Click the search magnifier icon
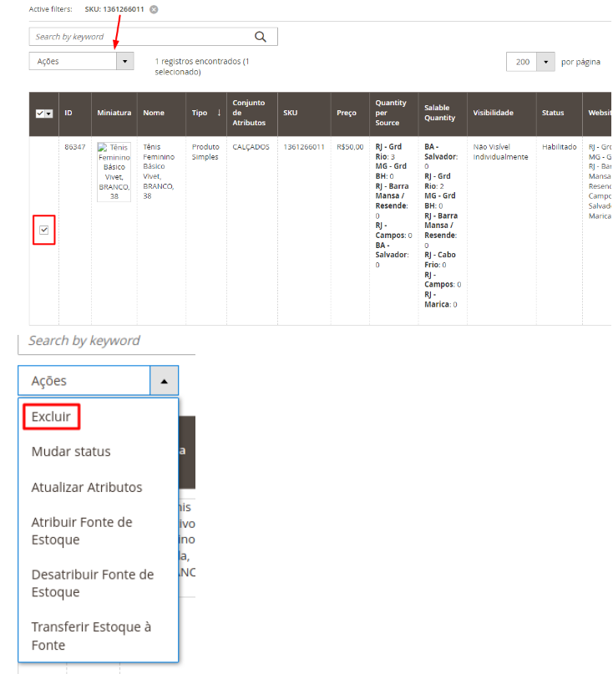Viewport: 613px width, 674px height. (261, 37)
